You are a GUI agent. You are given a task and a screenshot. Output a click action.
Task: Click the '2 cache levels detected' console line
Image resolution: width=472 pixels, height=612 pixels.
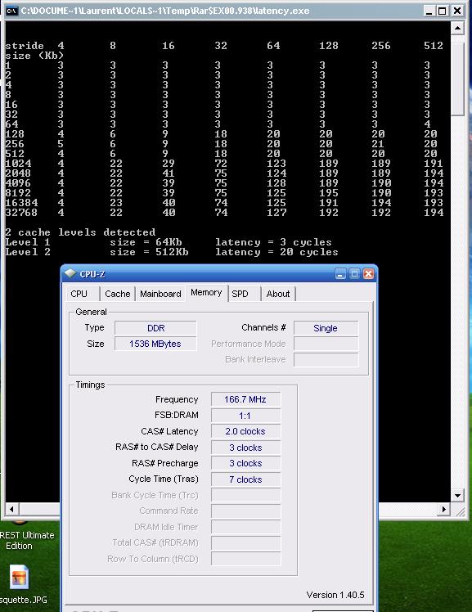click(x=80, y=232)
